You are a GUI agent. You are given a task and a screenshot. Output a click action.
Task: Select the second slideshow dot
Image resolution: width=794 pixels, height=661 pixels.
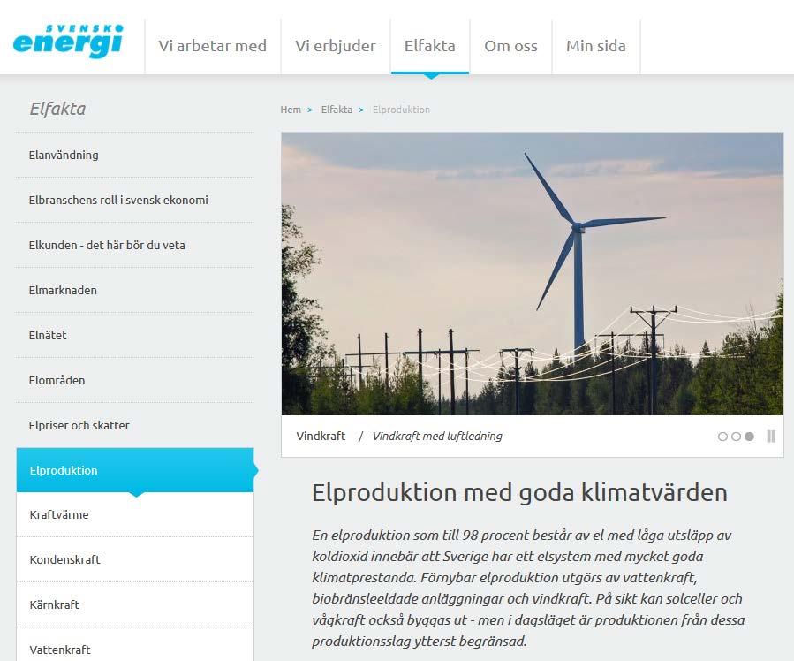click(x=736, y=437)
